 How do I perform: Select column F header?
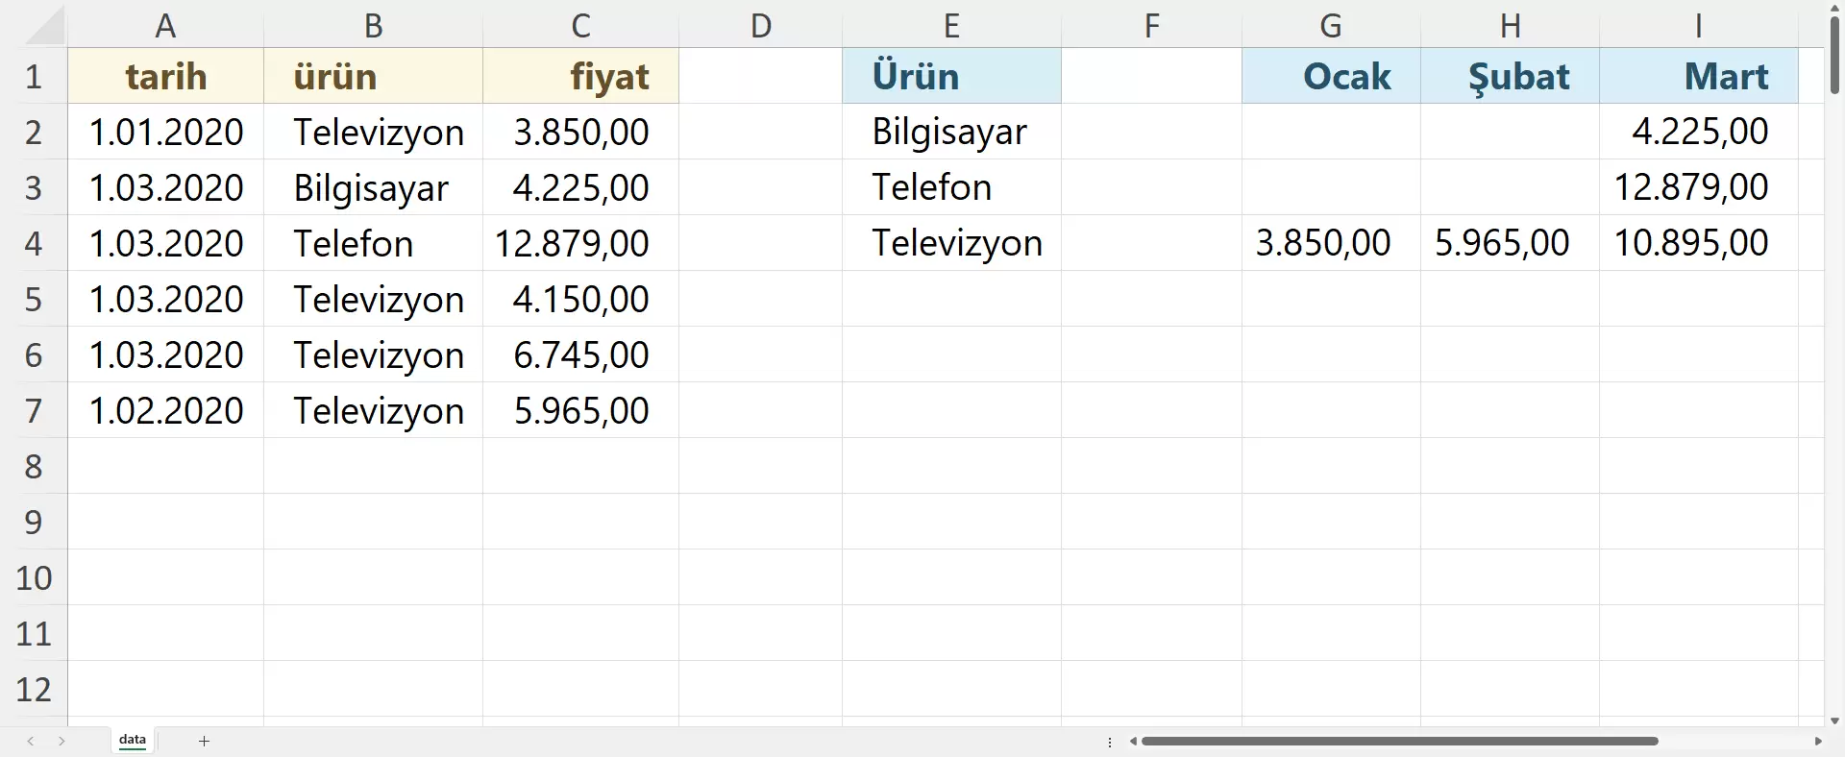tap(1151, 26)
